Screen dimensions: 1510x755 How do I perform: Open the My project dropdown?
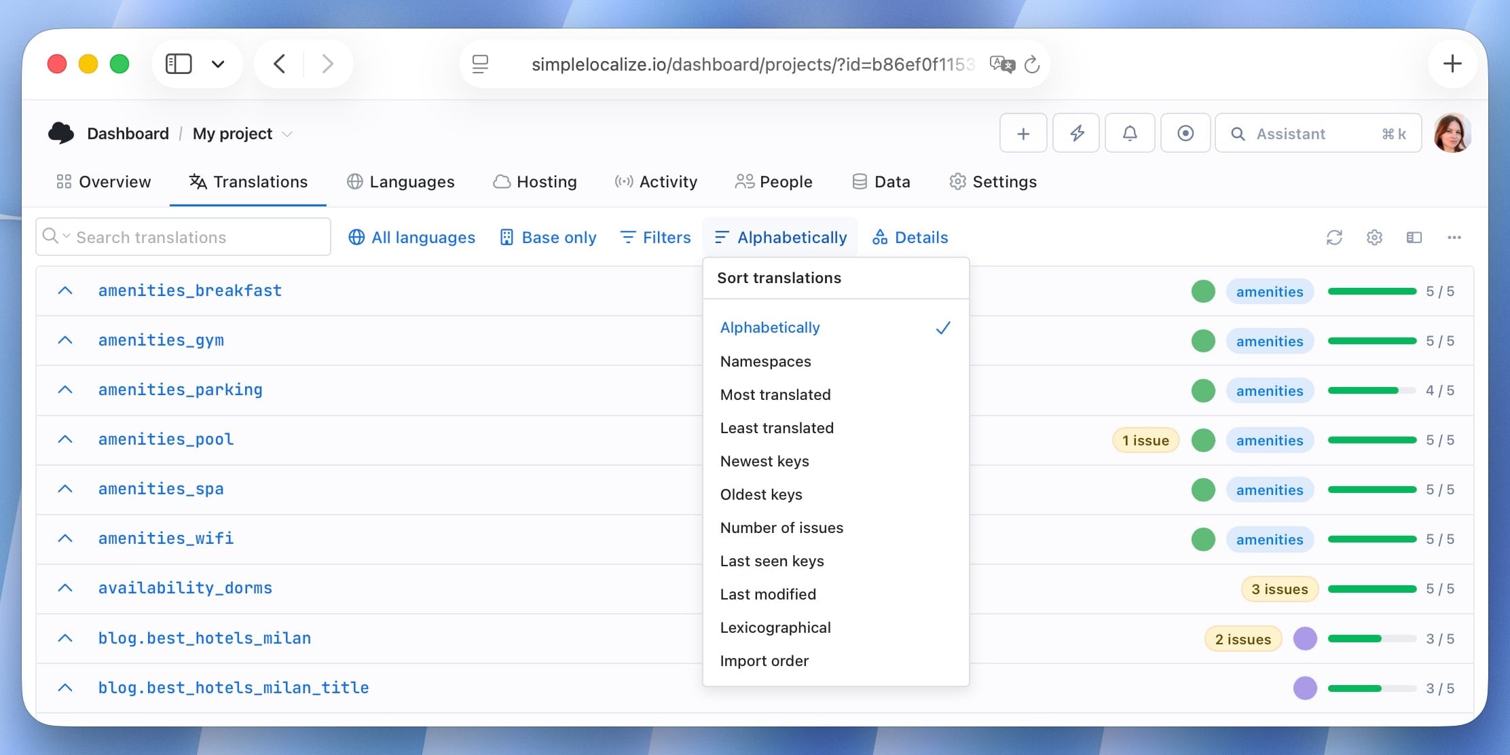point(242,134)
